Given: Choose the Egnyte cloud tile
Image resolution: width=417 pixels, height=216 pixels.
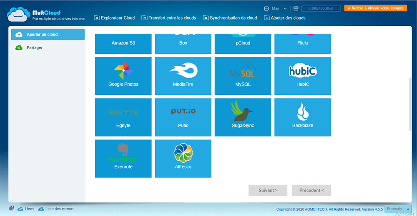Looking at the screenshot, I should pos(123,117).
